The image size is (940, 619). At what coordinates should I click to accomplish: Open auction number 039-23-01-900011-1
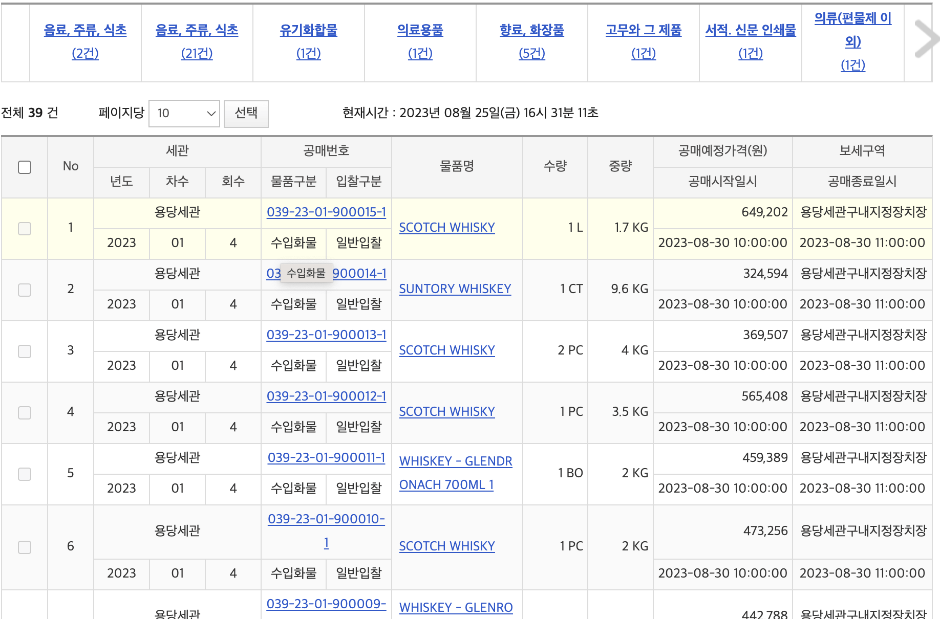tap(327, 458)
